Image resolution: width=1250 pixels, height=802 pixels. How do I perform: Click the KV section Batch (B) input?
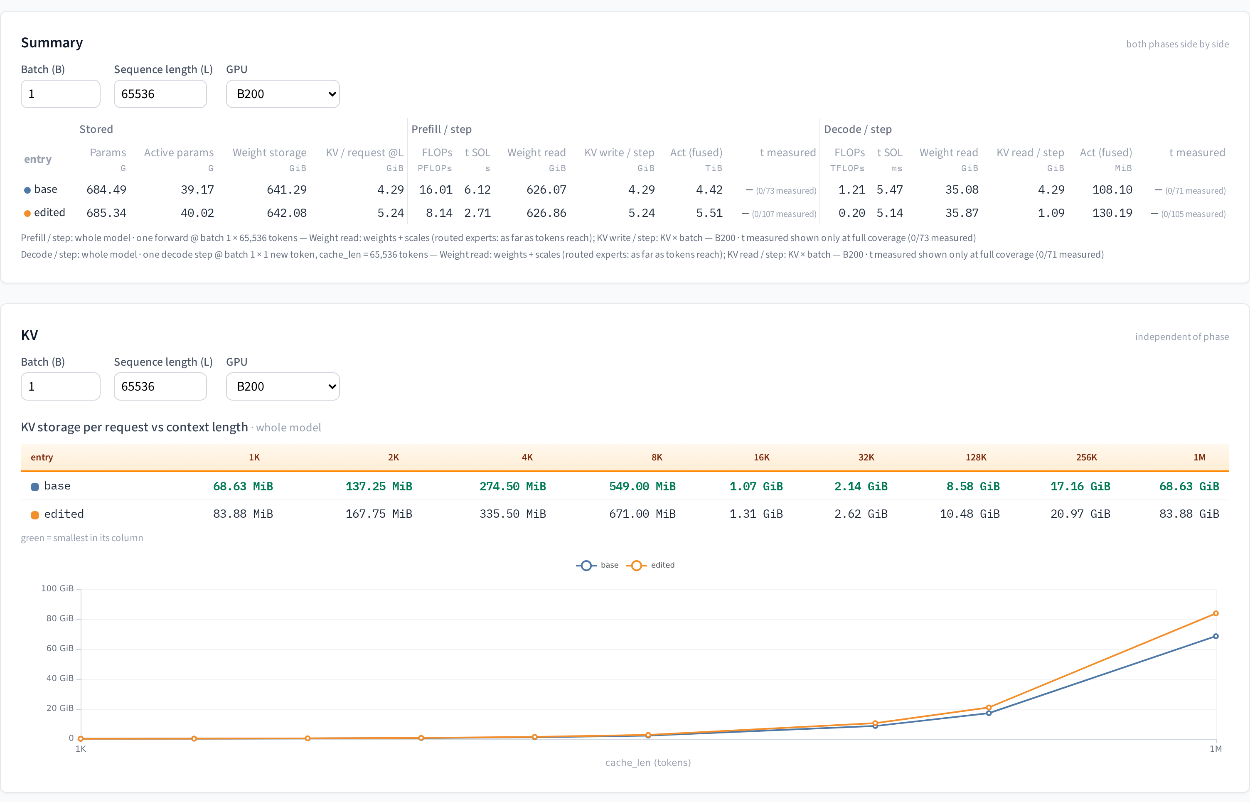(60, 386)
